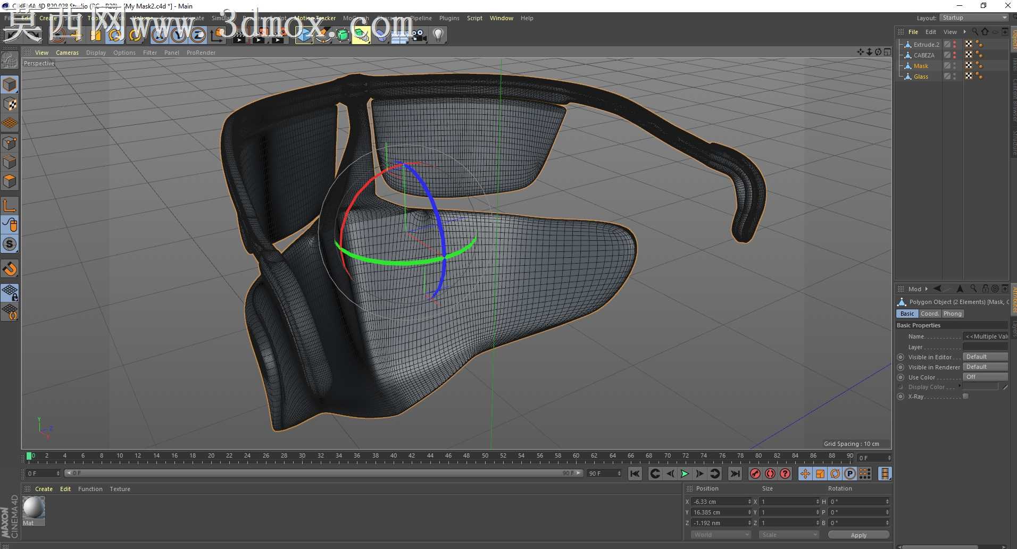
Task: Switch to Texture mode in the left toolbar
Action: point(10,104)
